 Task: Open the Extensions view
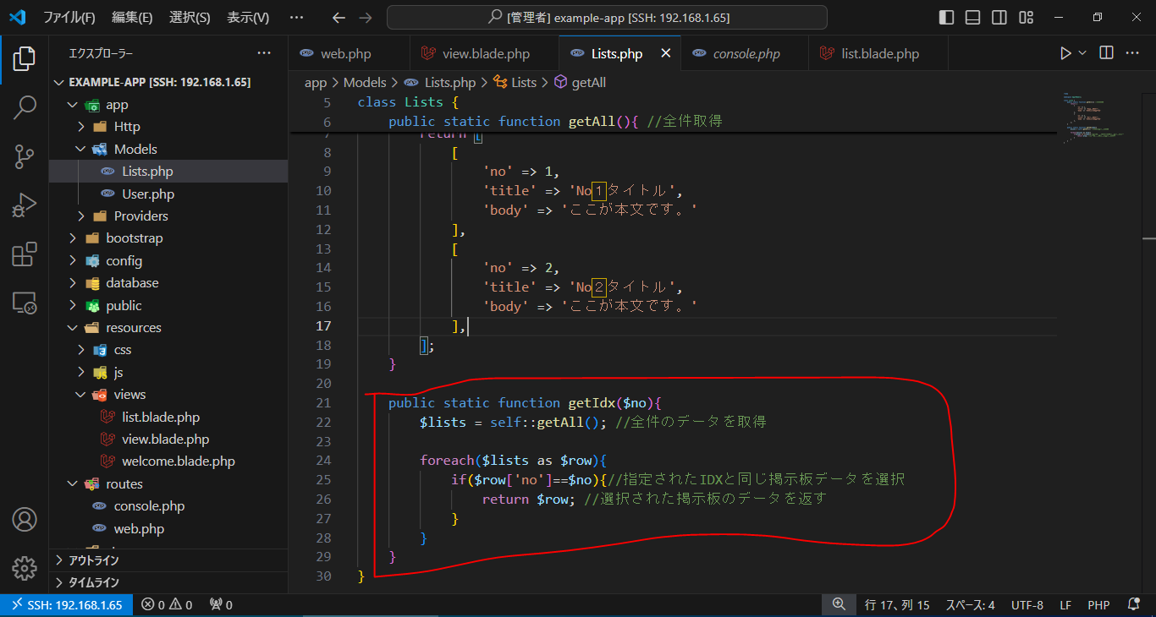[25, 254]
